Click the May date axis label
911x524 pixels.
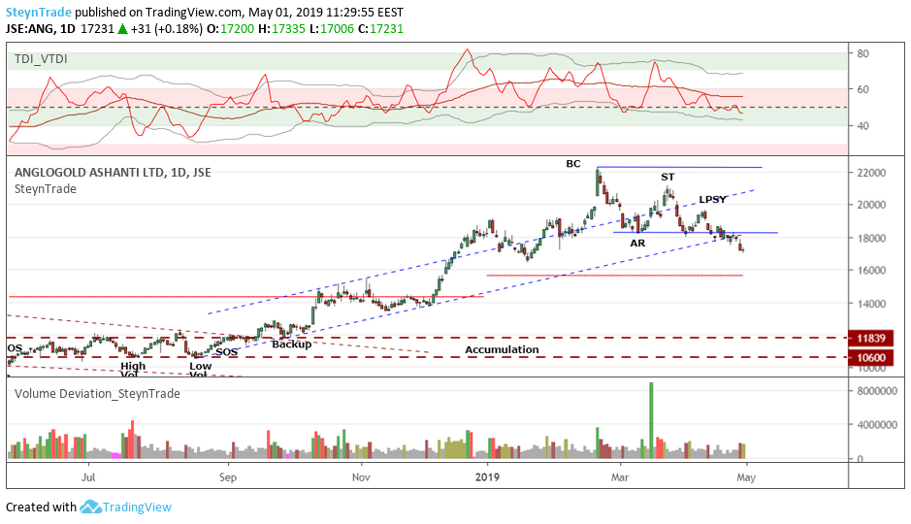click(x=746, y=477)
